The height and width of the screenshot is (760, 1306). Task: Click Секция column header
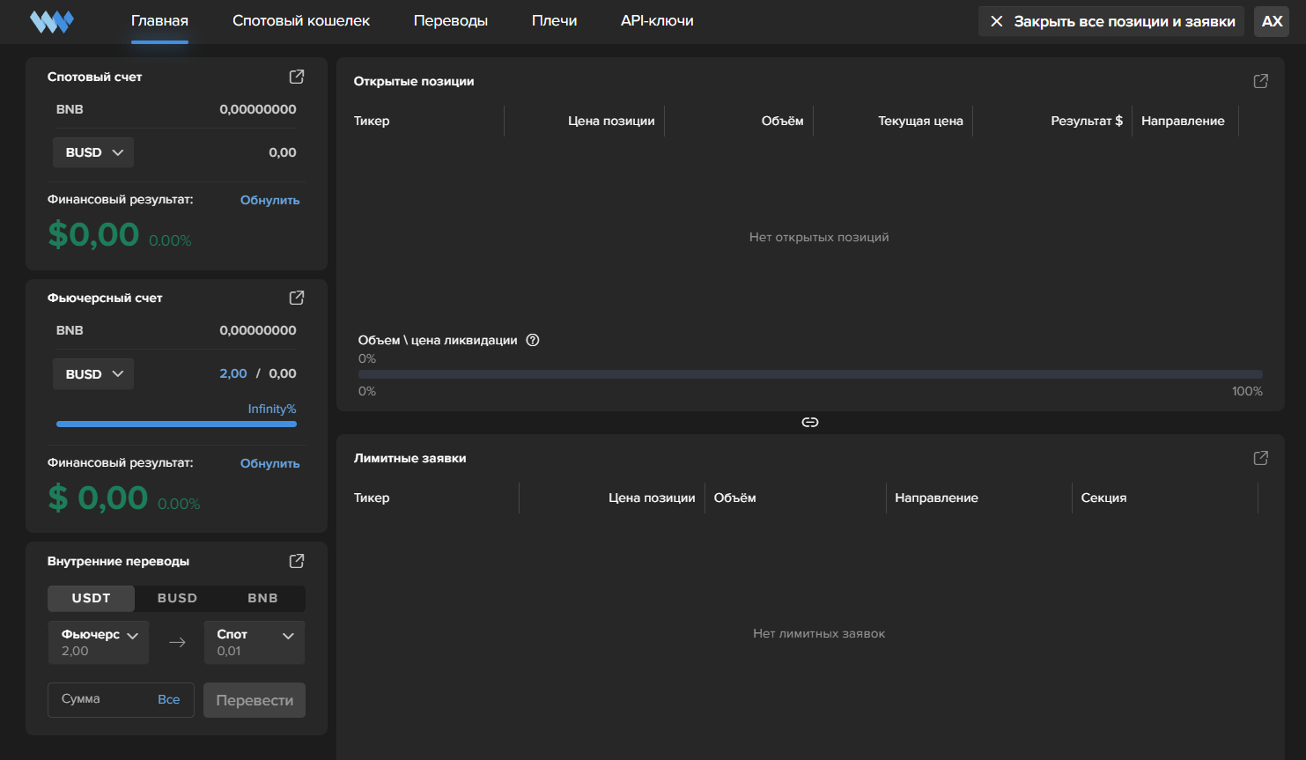click(x=1103, y=498)
